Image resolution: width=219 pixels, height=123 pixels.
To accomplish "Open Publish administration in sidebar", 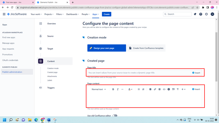I will [17, 72].
